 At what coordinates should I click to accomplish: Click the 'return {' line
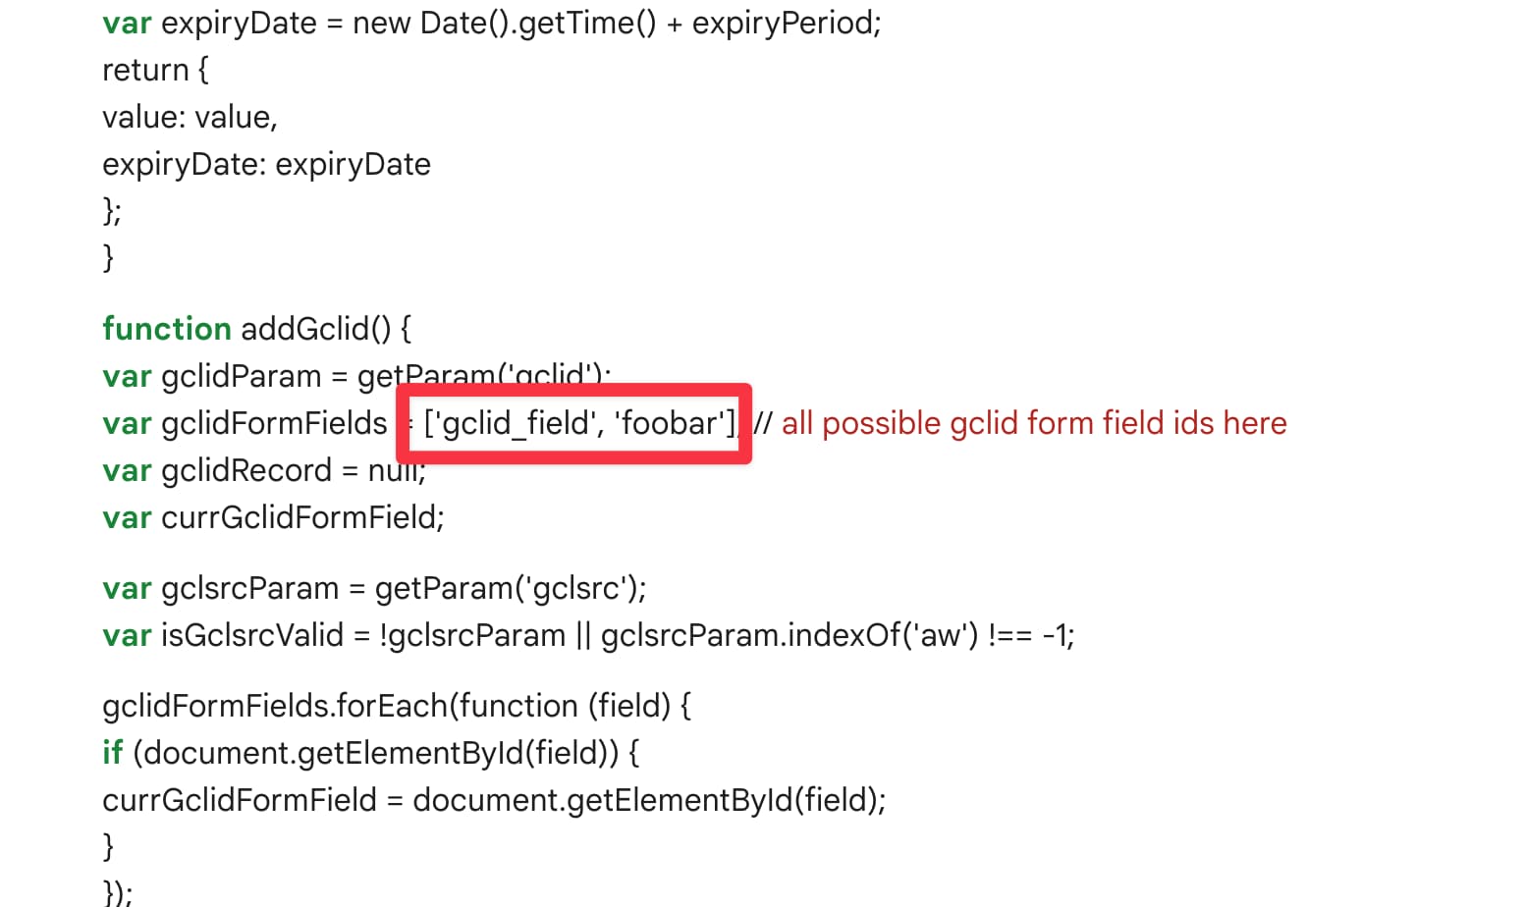click(155, 70)
